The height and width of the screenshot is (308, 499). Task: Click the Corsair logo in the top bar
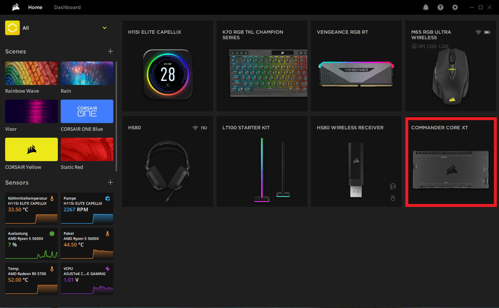[x=15, y=7]
